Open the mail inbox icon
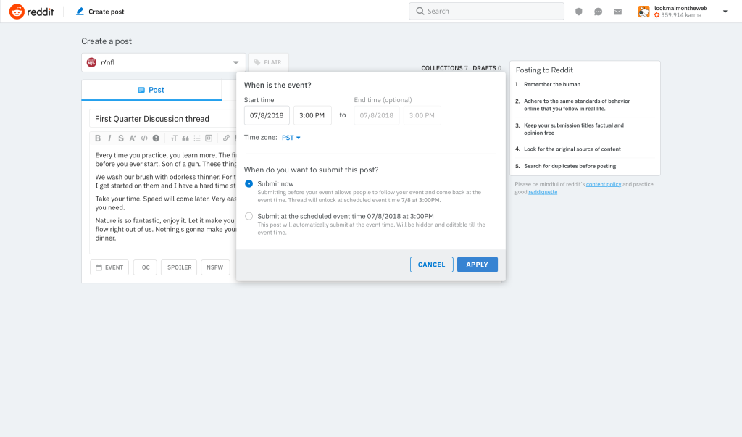This screenshot has width=742, height=437. point(617,12)
